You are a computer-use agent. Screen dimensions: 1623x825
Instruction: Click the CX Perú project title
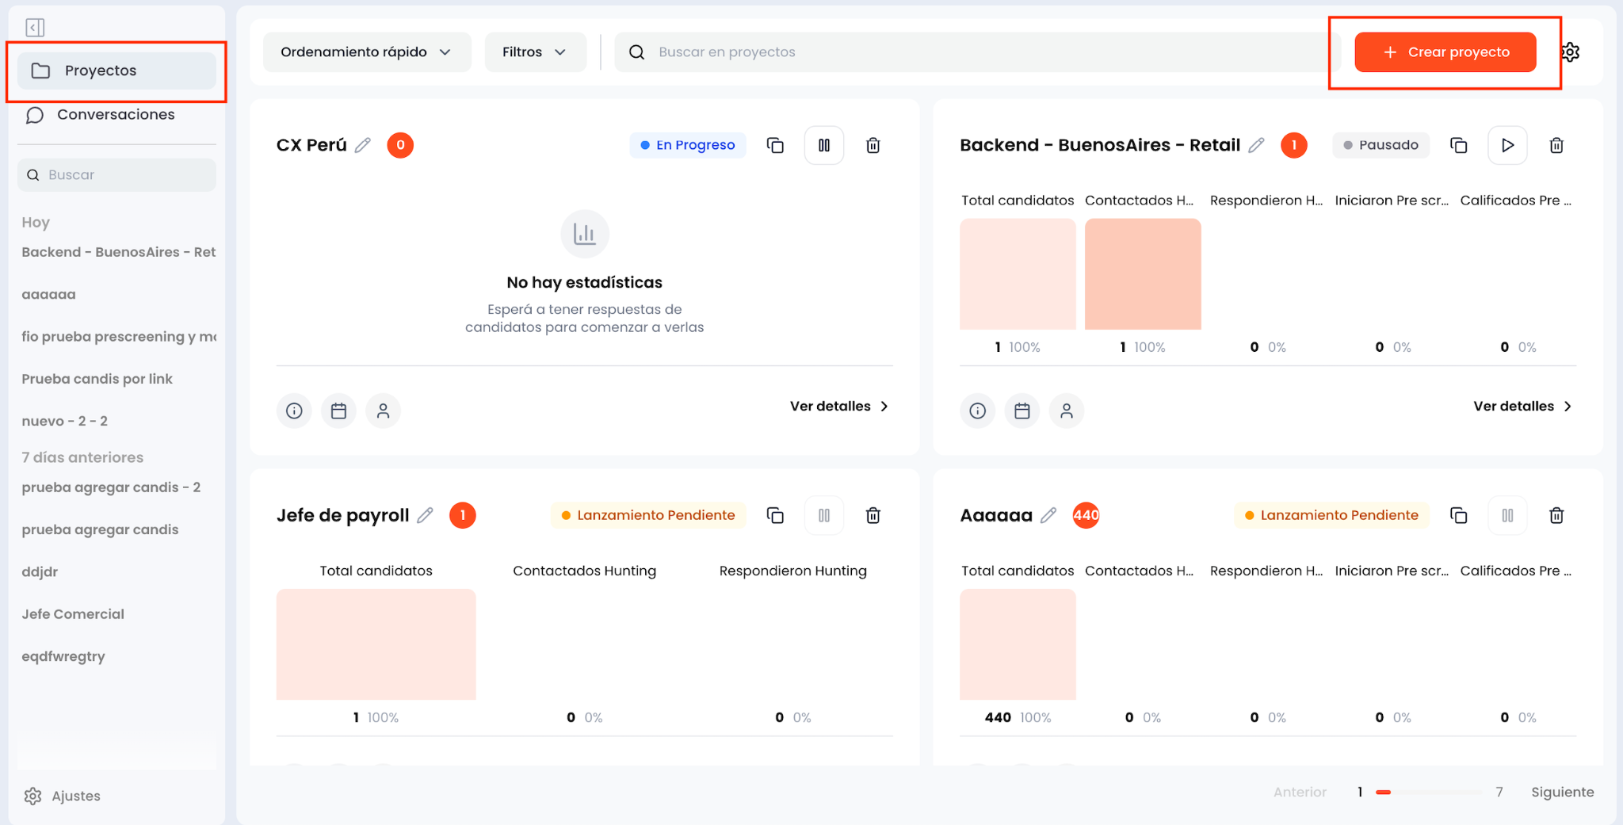[x=311, y=145]
